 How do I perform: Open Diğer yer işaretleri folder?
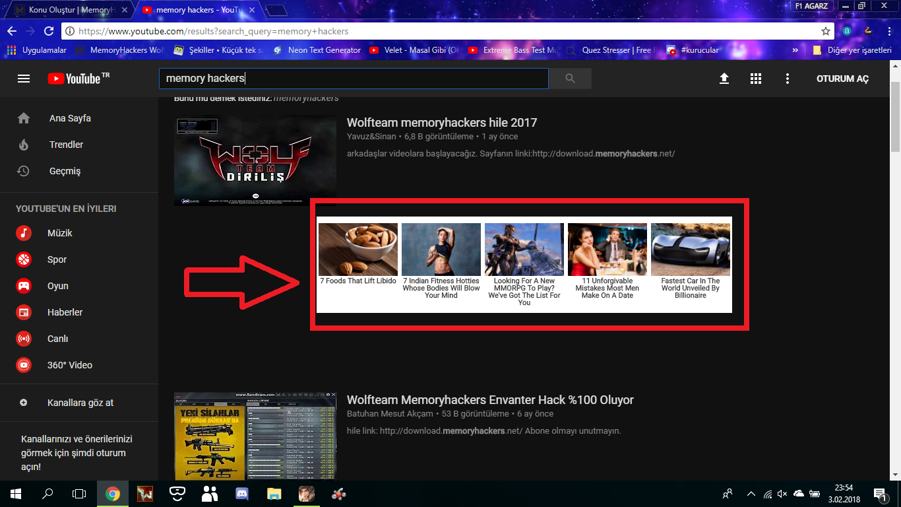(852, 50)
